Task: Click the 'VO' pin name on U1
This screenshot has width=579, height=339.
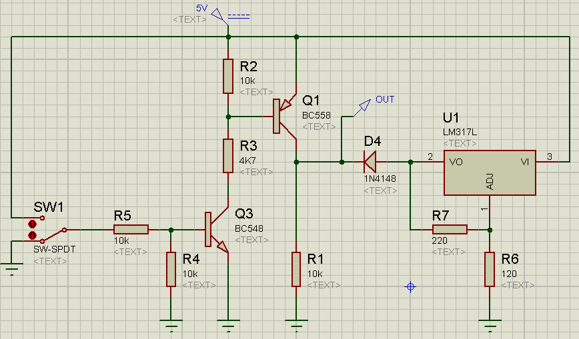Action: coord(456,162)
